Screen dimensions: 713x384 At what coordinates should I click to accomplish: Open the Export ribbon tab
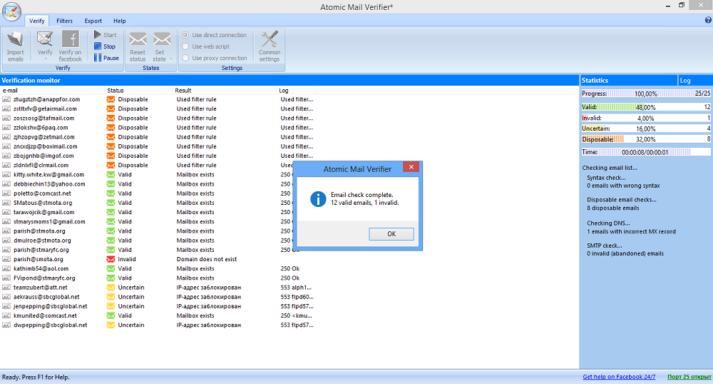pos(93,21)
